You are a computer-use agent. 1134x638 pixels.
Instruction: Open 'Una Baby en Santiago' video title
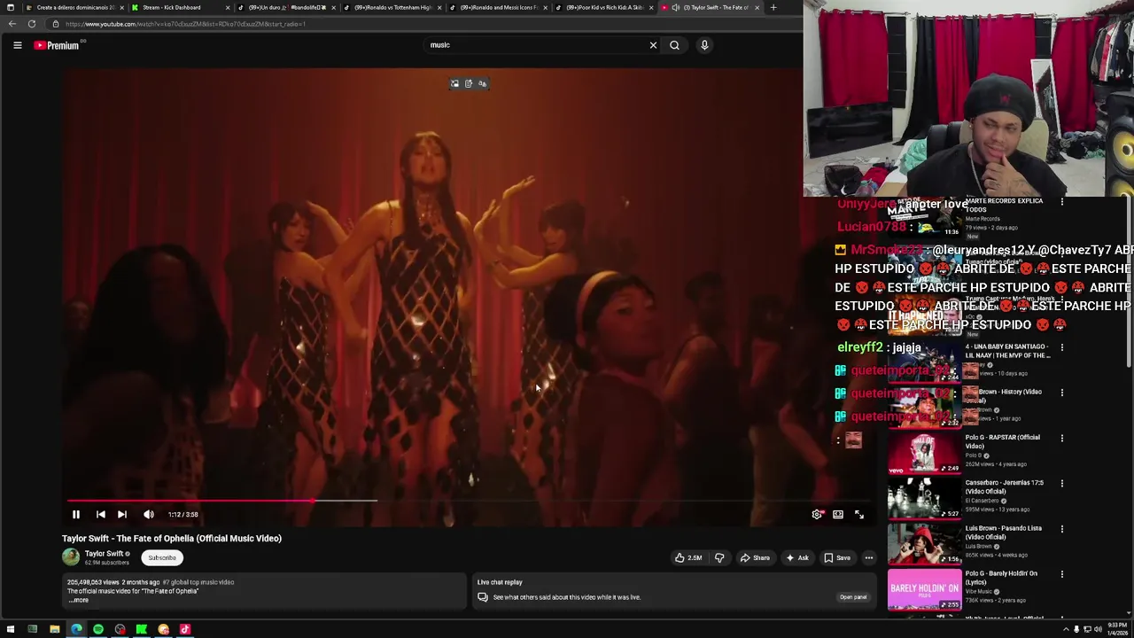(x=1007, y=351)
